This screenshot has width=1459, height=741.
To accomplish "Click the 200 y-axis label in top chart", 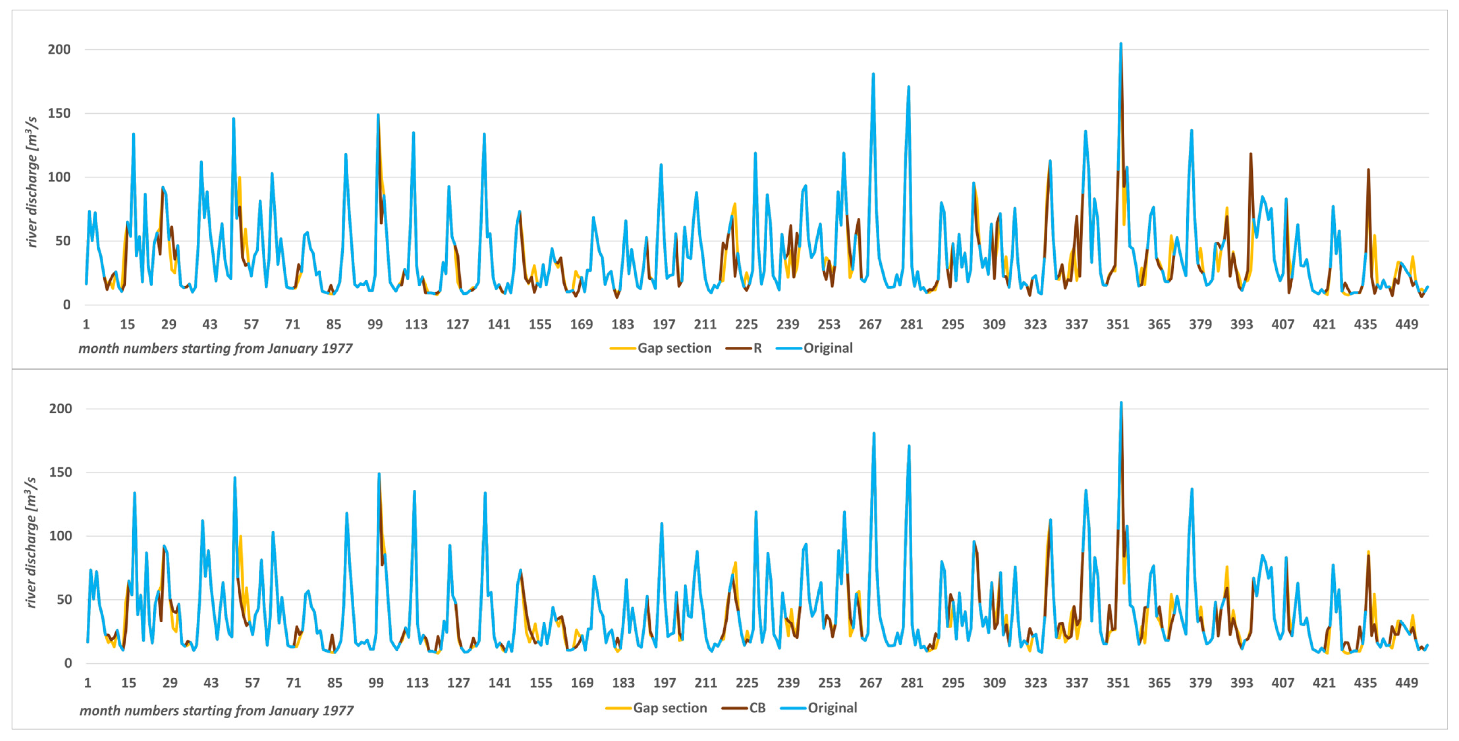I will pos(60,50).
